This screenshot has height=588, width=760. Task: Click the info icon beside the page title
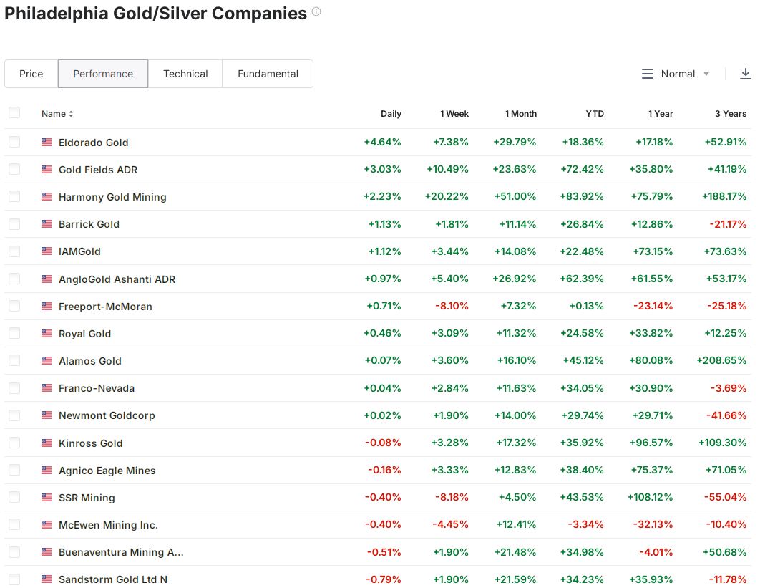pos(316,12)
